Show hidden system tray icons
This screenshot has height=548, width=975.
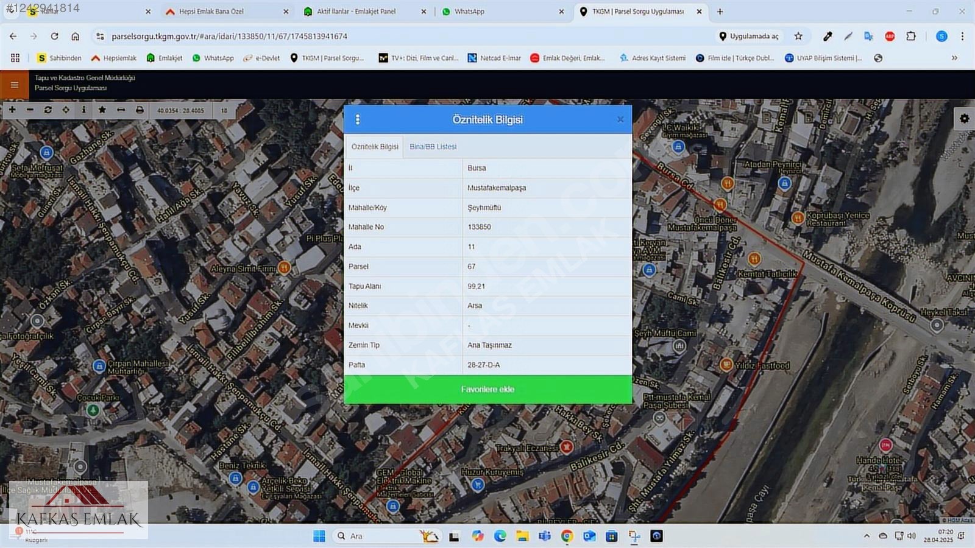867,536
